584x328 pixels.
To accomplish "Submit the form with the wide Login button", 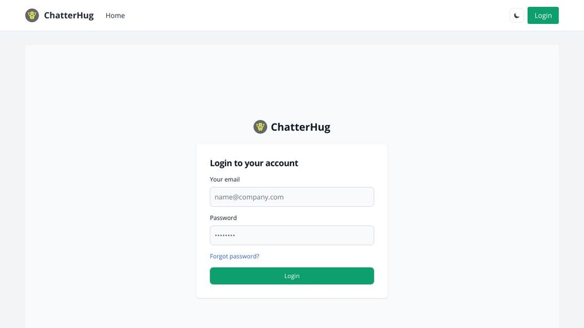I will [292, 276].
